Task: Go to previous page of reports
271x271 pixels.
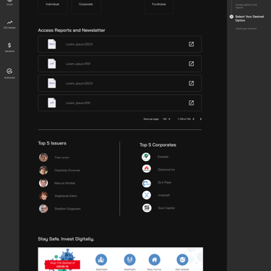Action: (194, 119)
